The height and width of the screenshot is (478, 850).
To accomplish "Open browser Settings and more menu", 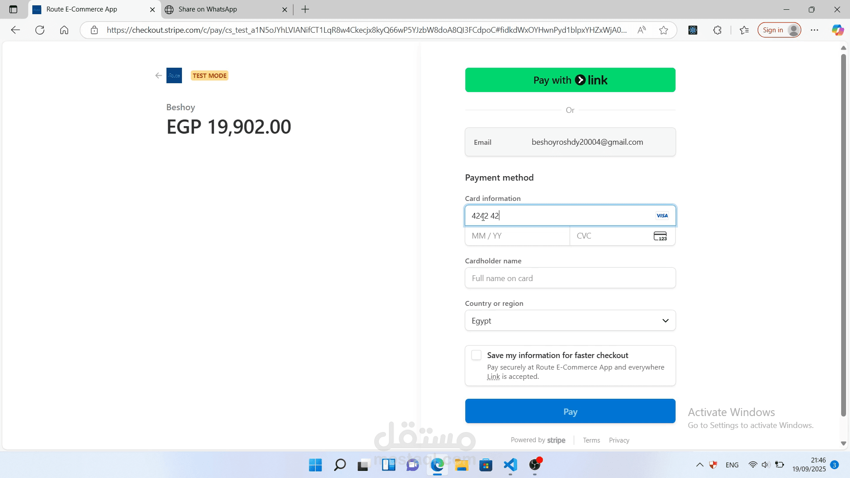I will (x=815, y=30).
